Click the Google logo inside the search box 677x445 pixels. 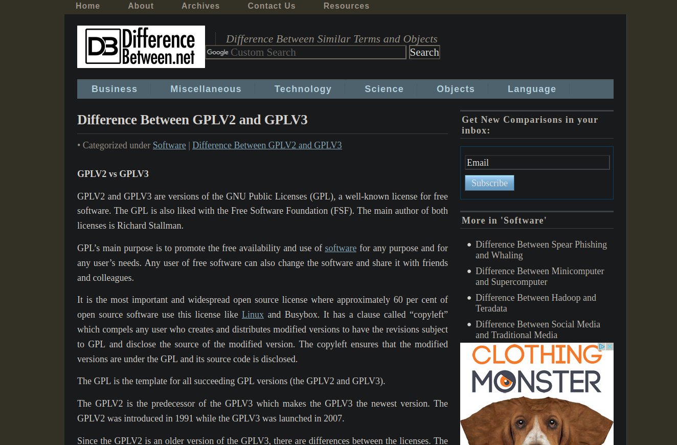[x=218, y=52]
